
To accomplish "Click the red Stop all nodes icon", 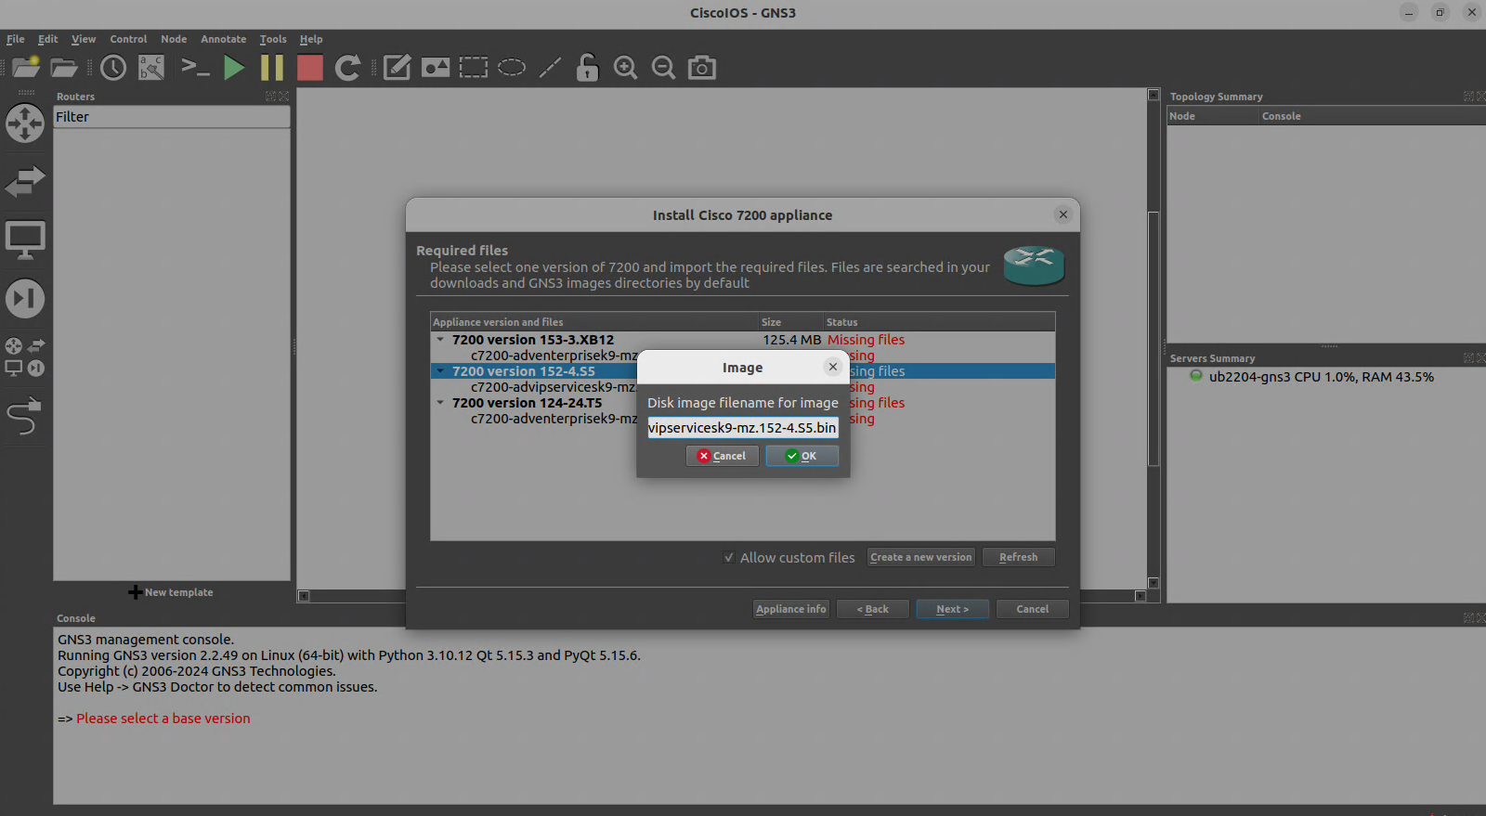I will 310,68.
